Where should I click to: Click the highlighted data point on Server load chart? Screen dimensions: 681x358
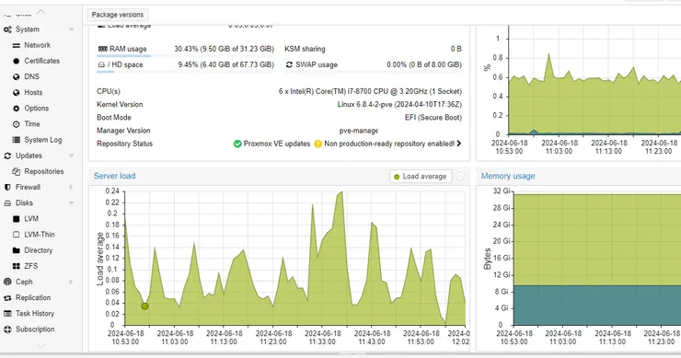(144, 306)
